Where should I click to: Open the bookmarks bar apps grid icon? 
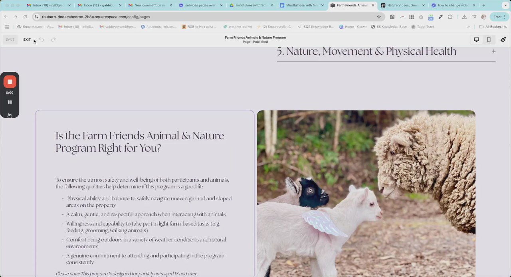tap(7, 27)
